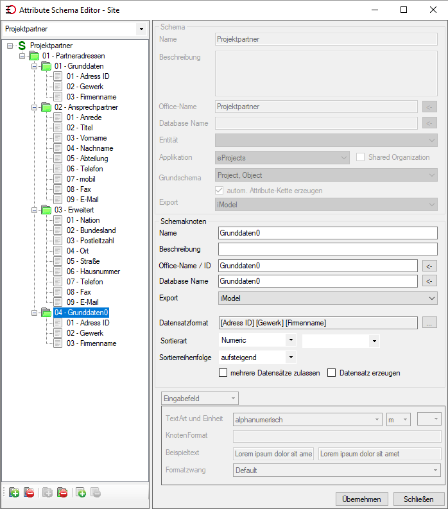Open the Projektpartner schema selector dropdown
Screen dimensions: 448x509
click(141, 29)
